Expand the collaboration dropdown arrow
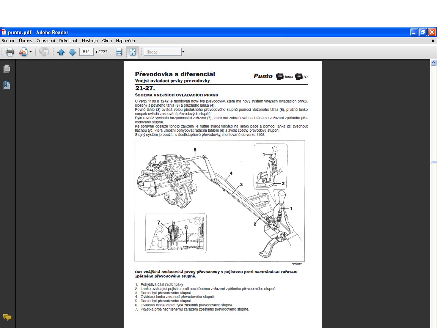Image resolution: width=437 pixels, height=328 pixels. pos(31,52)
